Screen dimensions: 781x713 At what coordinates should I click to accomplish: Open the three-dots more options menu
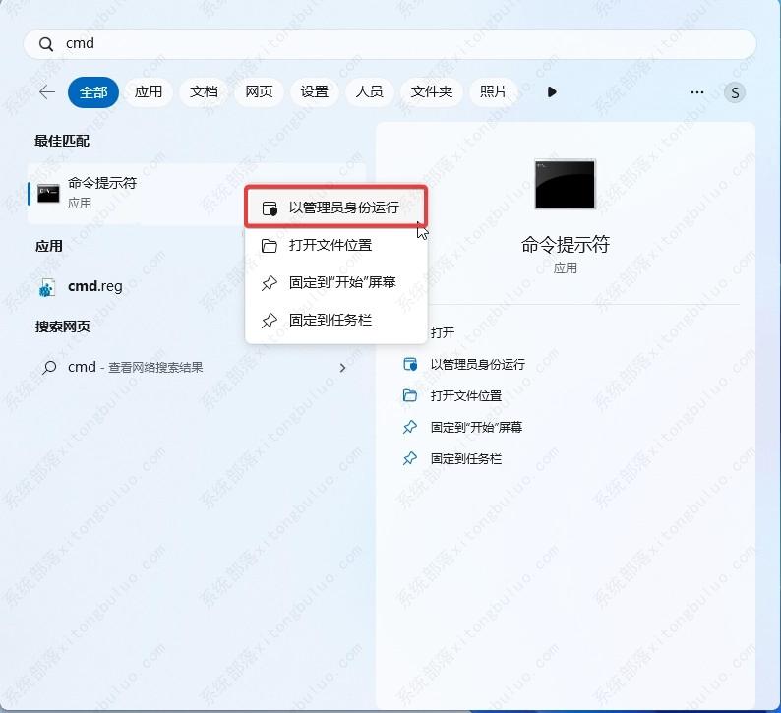(697, 92)
